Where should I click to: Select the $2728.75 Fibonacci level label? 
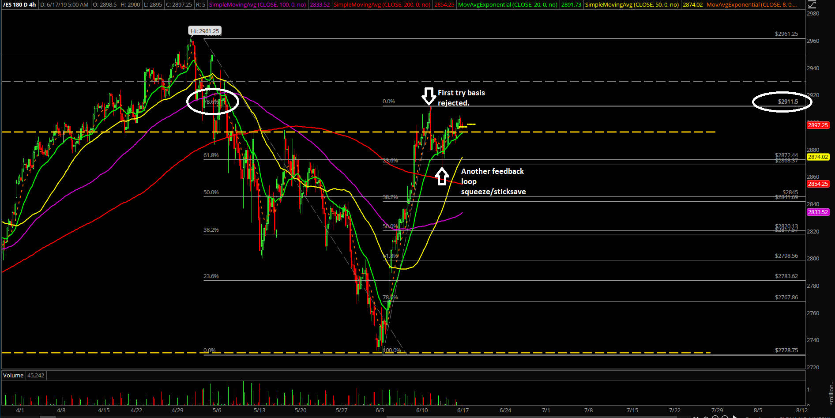tap(786, 350)
